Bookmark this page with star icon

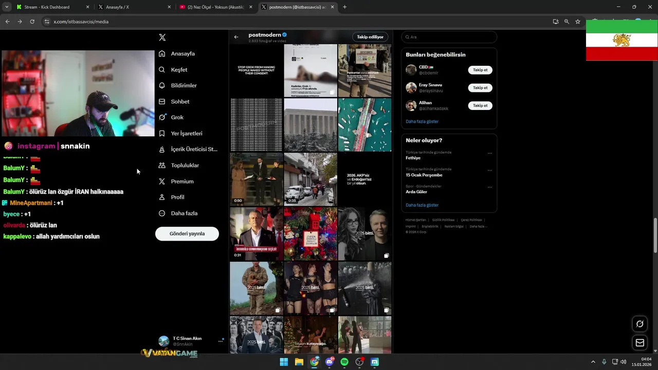click(578, 22)
